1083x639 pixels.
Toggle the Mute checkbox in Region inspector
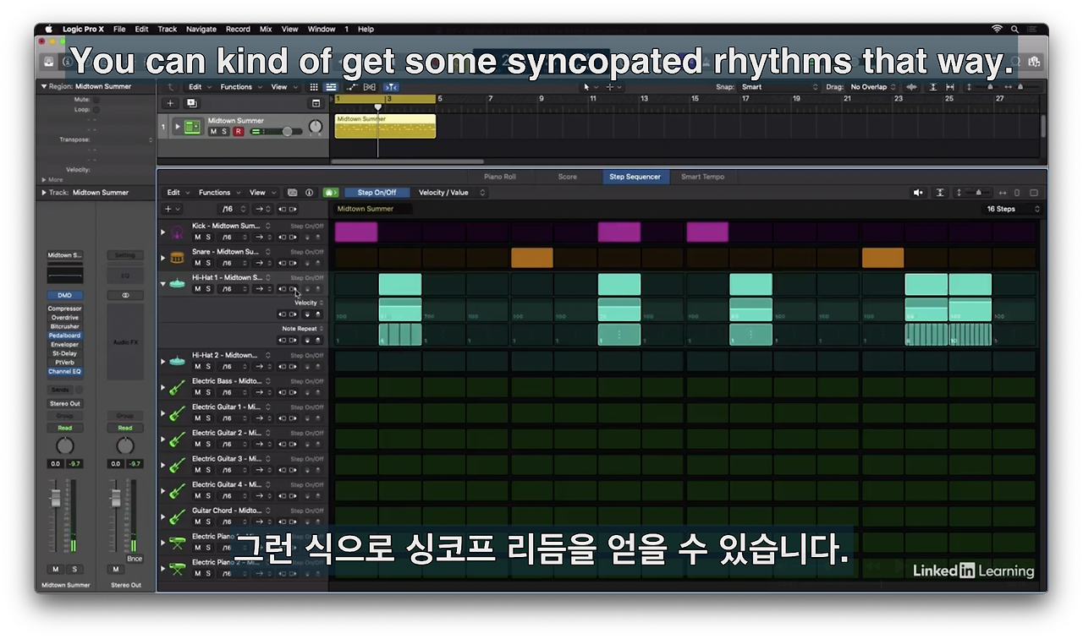[x=96, y=100]
